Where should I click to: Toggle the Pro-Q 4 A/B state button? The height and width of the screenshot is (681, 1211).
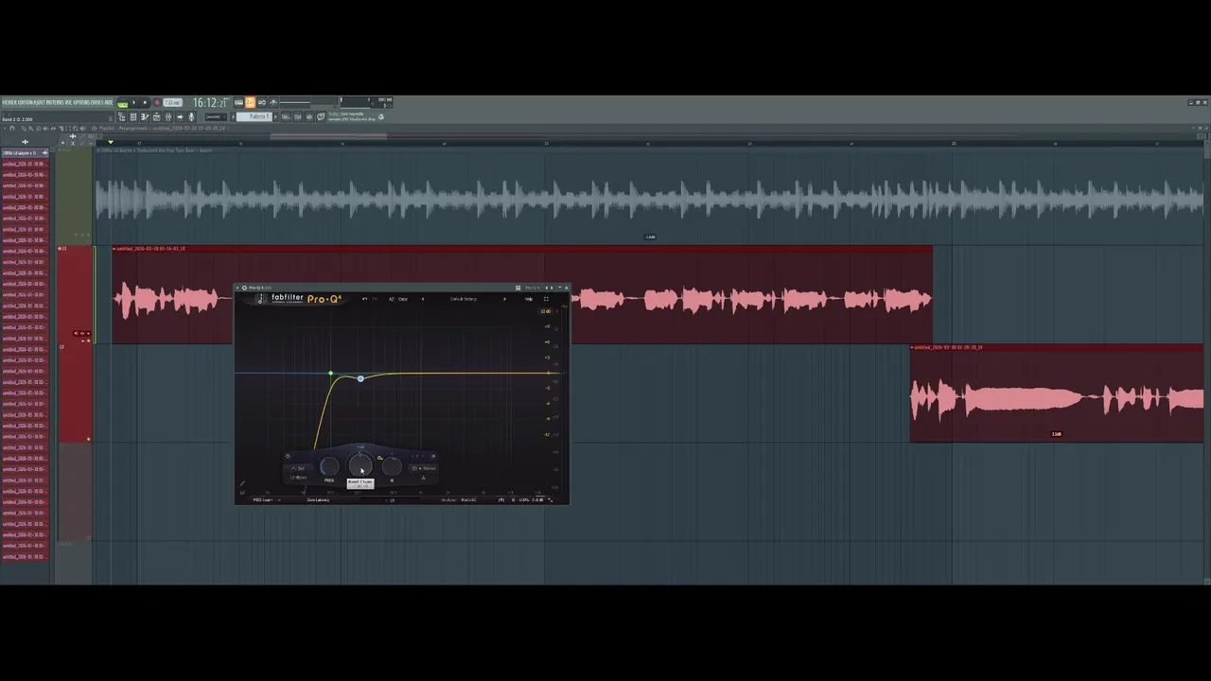coord(392,299)
